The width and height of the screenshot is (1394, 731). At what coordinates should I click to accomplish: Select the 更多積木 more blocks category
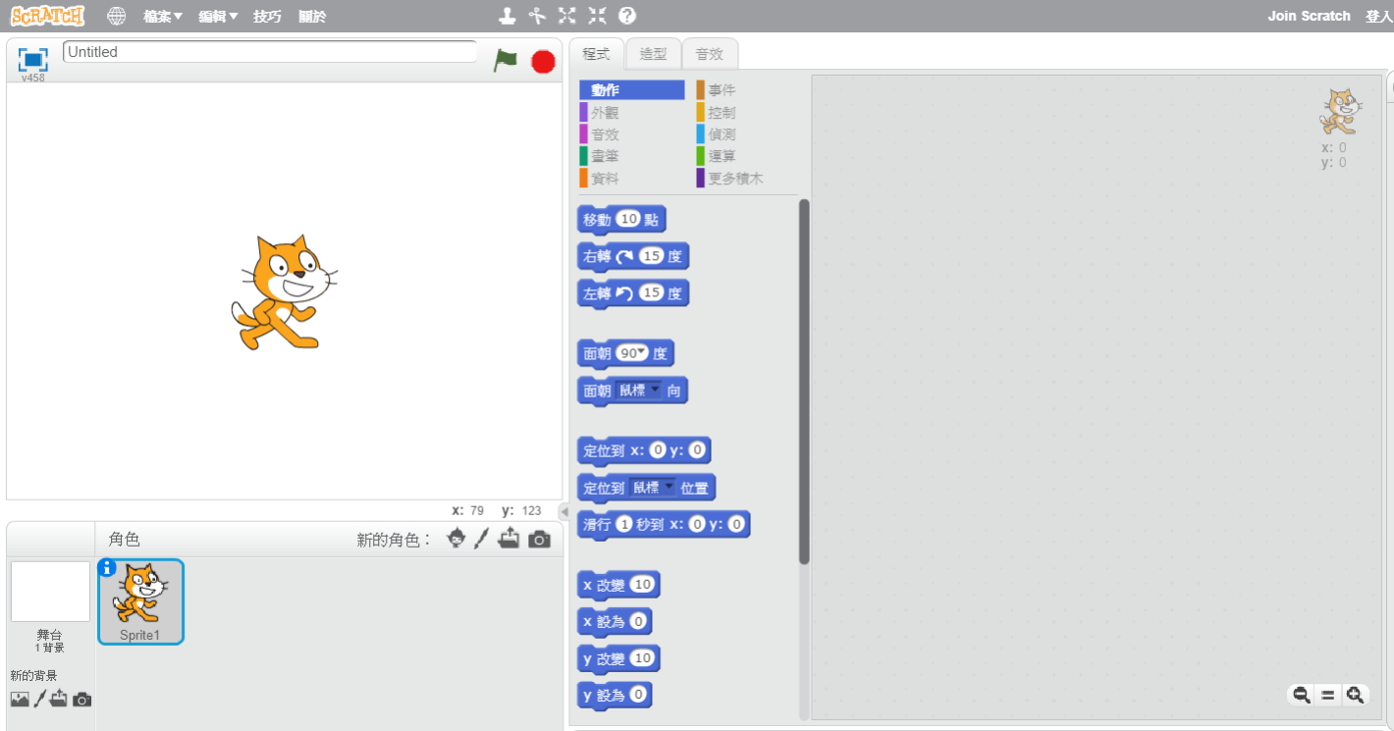[x=749, y=179]
